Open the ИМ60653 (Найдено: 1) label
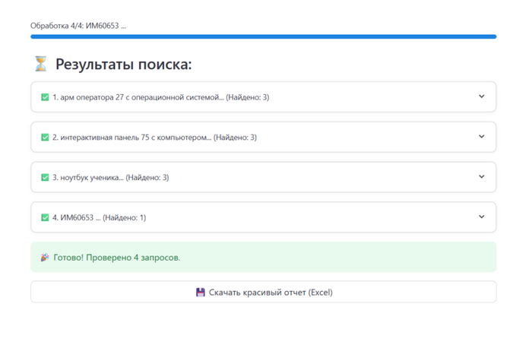 [99, 217]
